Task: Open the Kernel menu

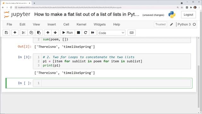Action: tap(81, 24)
